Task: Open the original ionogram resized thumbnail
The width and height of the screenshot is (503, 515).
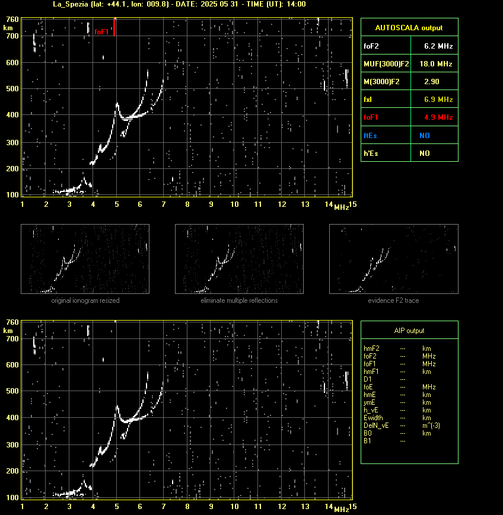Action: (85, 259)
